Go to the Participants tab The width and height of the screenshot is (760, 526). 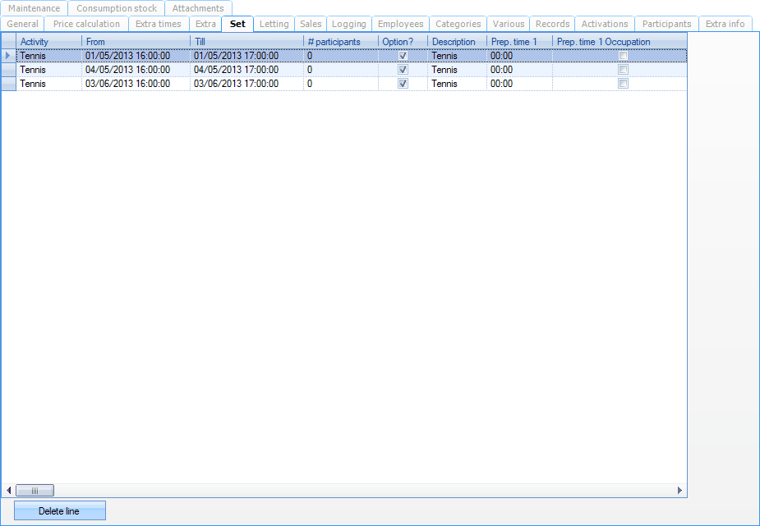click(666, 24)
